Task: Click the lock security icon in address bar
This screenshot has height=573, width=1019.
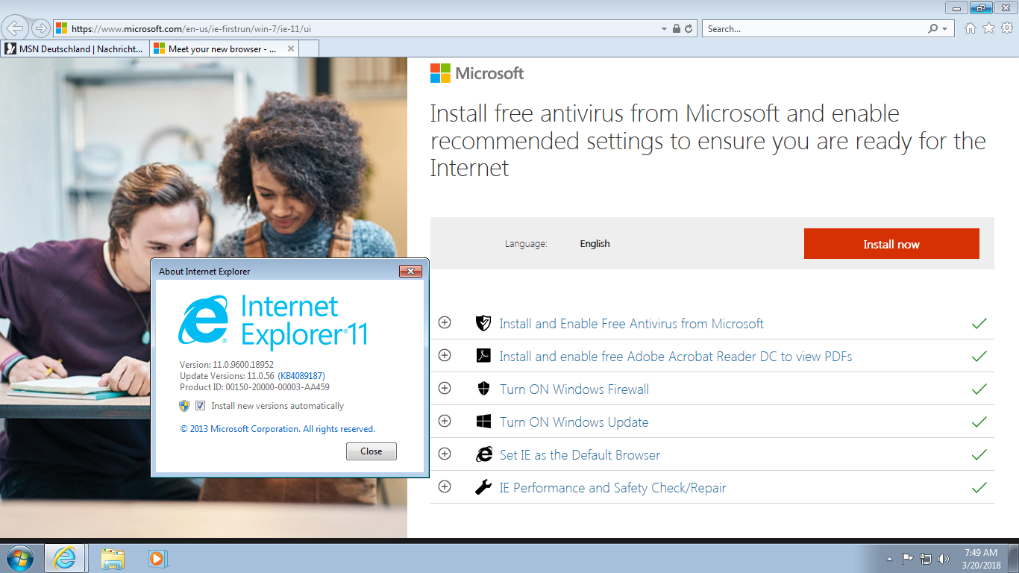Action: pyautogui.click(x=676, y=29)
